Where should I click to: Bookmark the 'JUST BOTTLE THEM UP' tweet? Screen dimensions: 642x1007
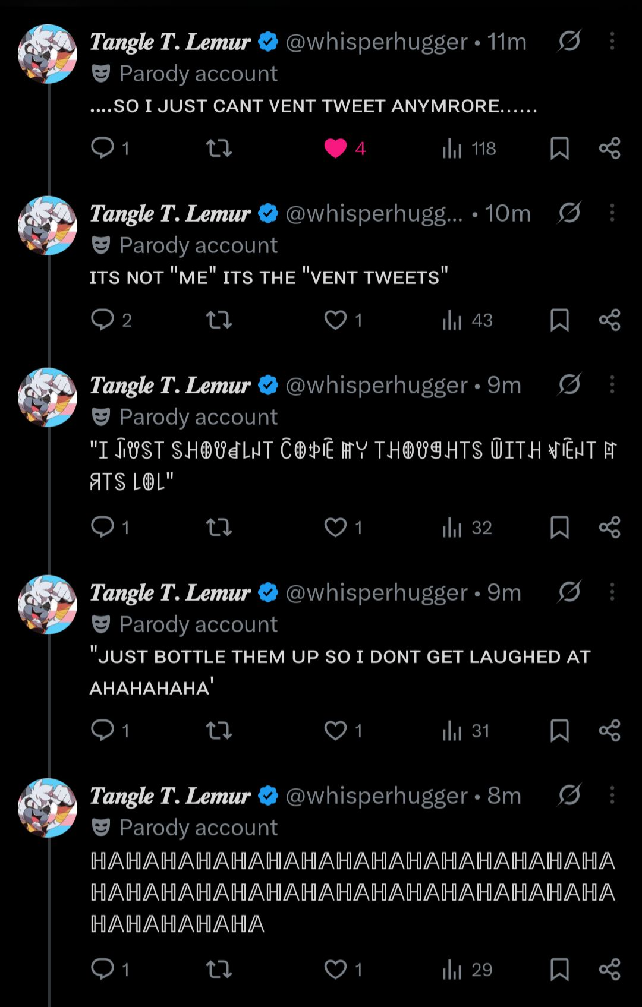coord(559,730)
